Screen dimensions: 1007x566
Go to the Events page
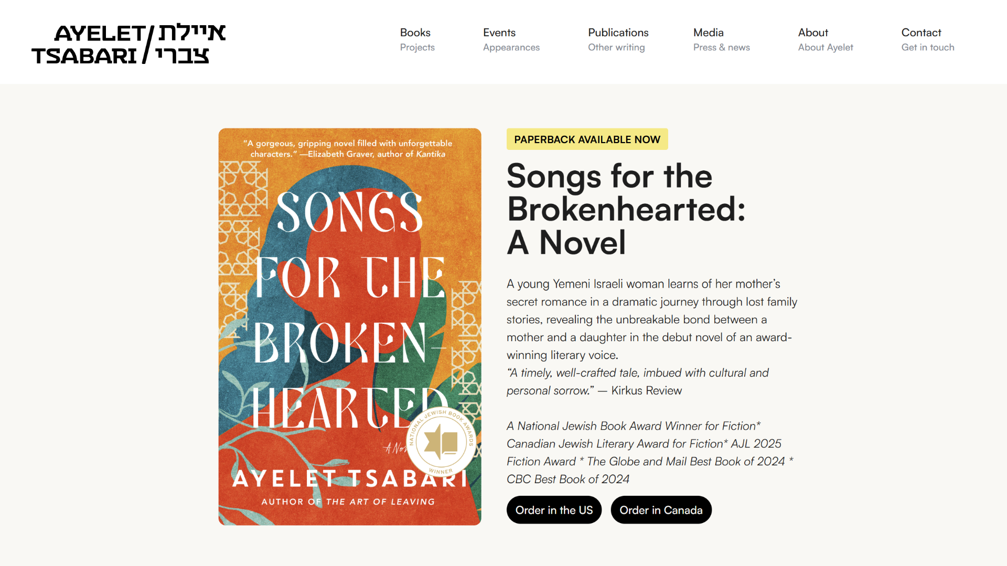pyautogui.click(x=499, y=33)
